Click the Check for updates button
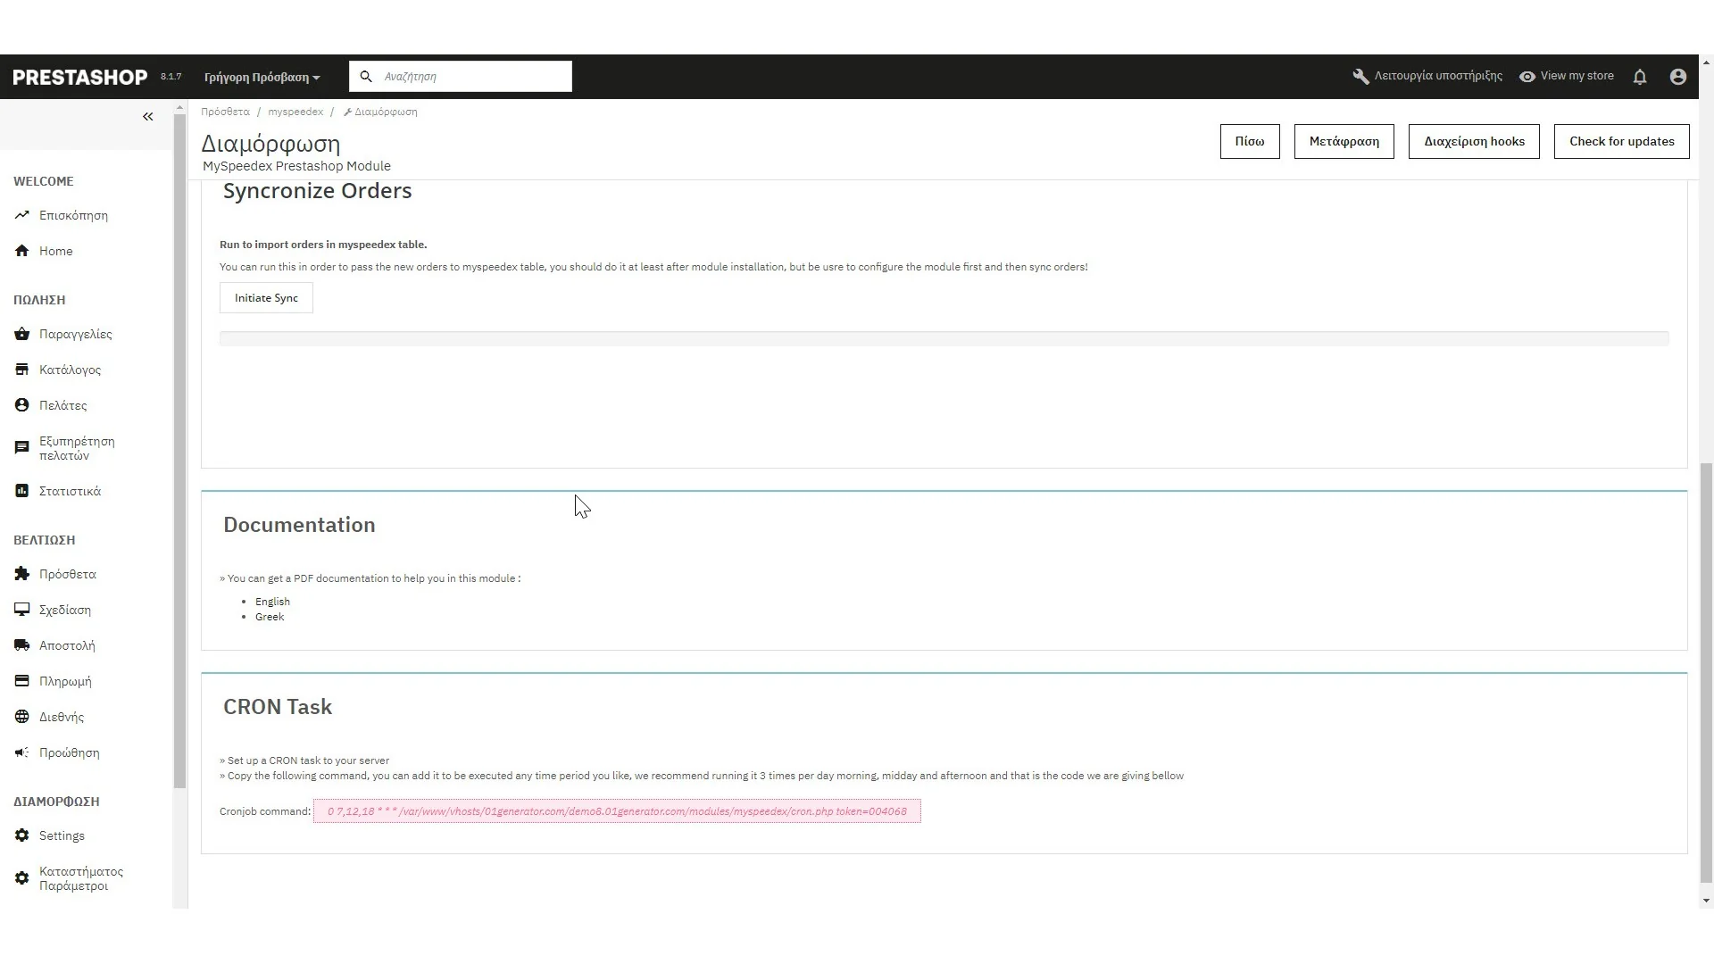Screen dimensions: 1714x964 1621,141
